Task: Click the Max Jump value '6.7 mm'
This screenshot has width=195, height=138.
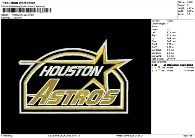Action: pos(171,56)
